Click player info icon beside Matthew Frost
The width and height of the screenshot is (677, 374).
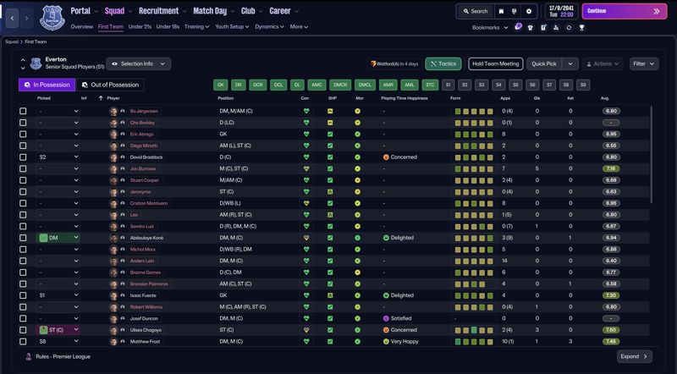tap(123, 341)
